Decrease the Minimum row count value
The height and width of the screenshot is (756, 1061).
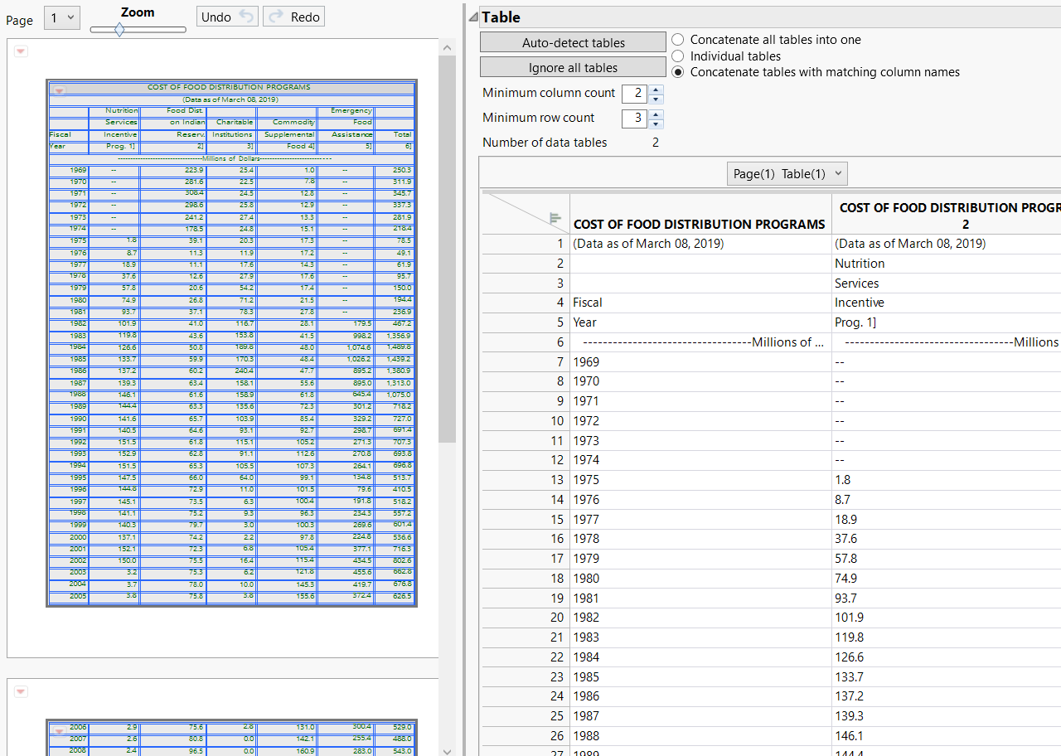656,123
